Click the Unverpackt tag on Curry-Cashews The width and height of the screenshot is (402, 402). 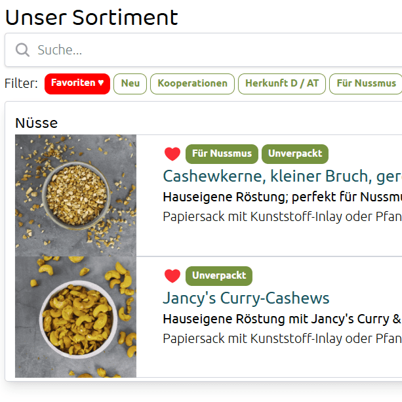pyautogui.click(x=219, y=276)
